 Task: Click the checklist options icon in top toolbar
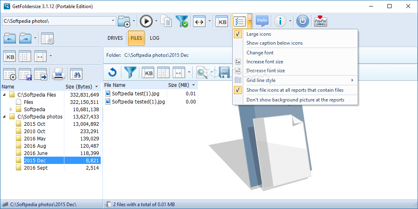(240, 21)
